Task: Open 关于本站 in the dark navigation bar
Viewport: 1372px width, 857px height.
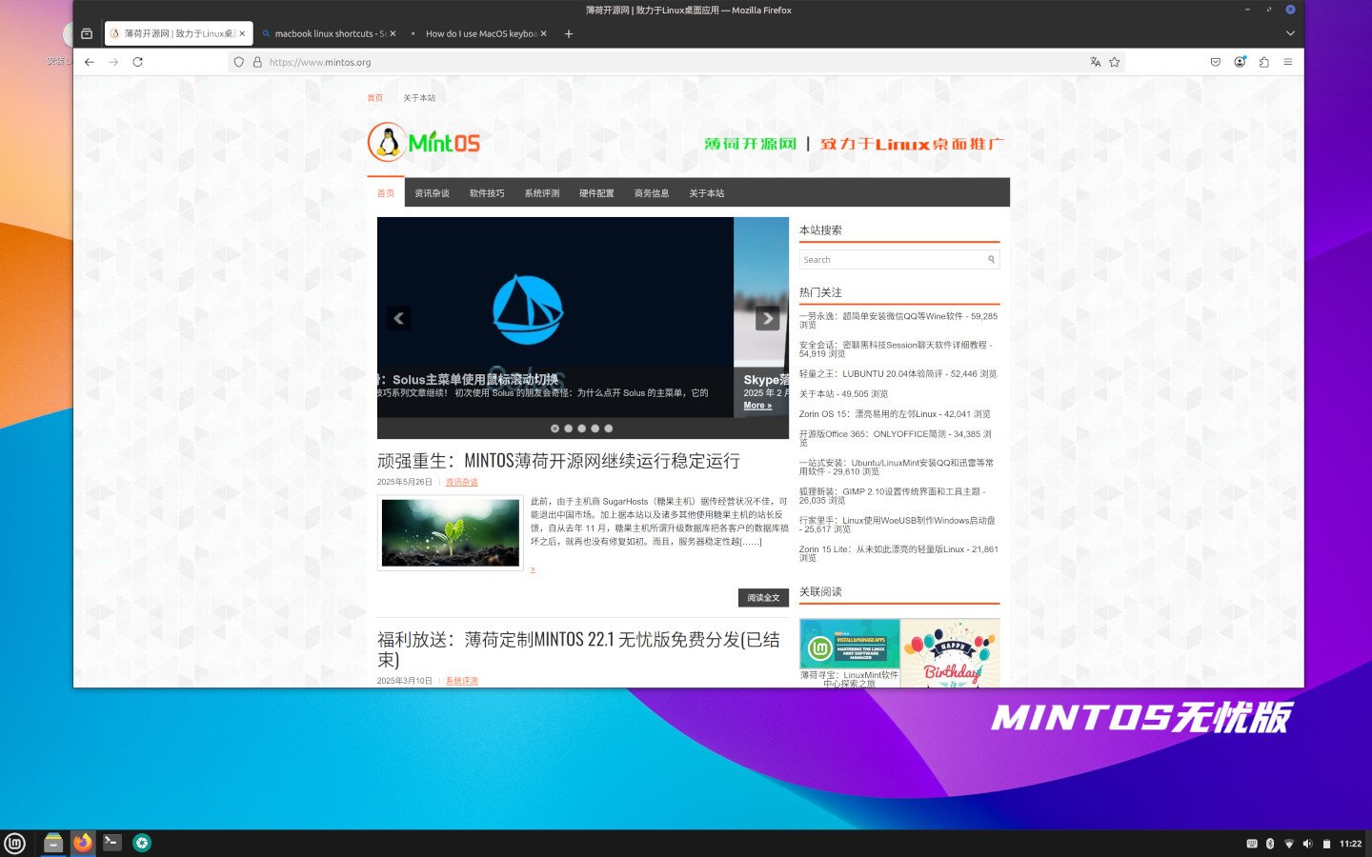Action: (707, 193)
